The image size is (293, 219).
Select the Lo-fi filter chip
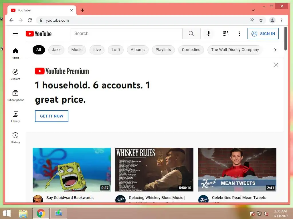[x=116, y=50]
